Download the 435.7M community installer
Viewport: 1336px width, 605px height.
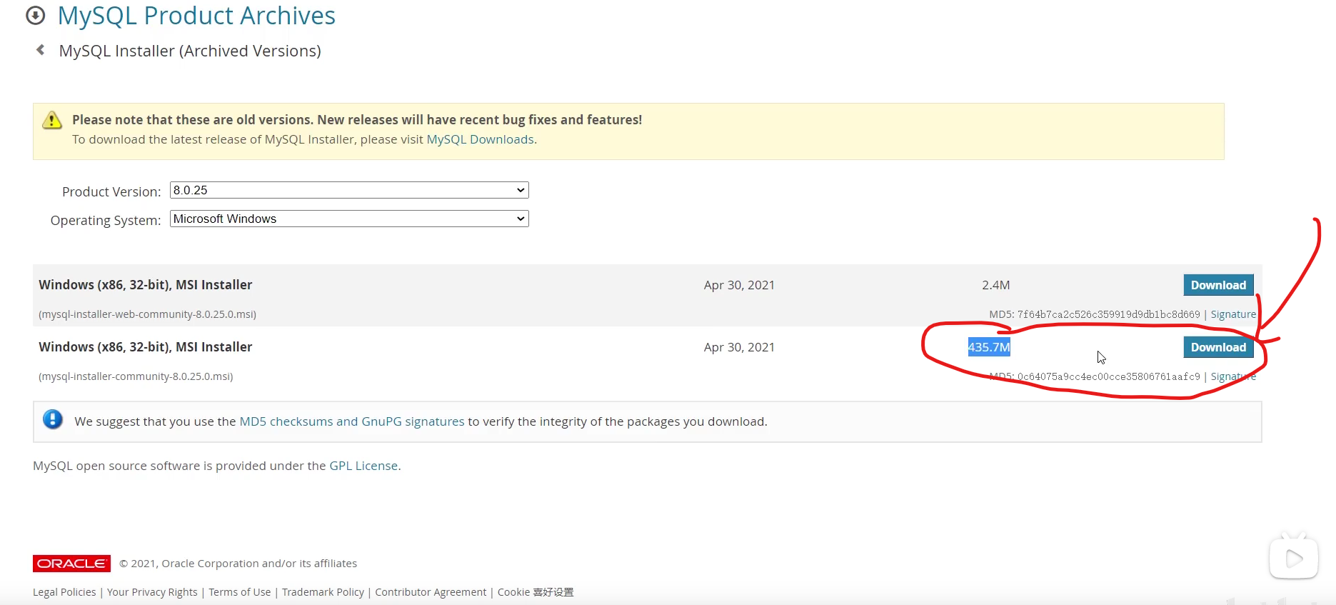[1218, 347]
